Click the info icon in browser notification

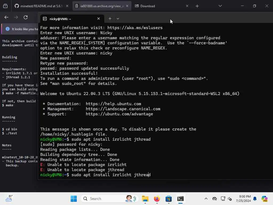[7, 29]
